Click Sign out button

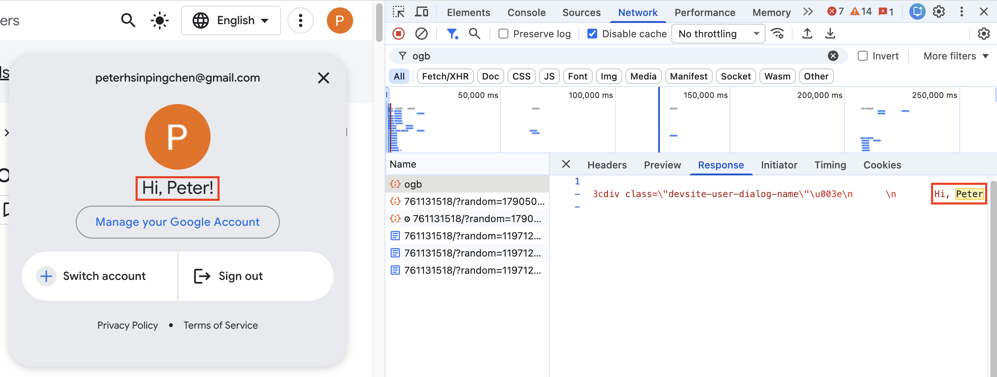[x=256, y=276]
